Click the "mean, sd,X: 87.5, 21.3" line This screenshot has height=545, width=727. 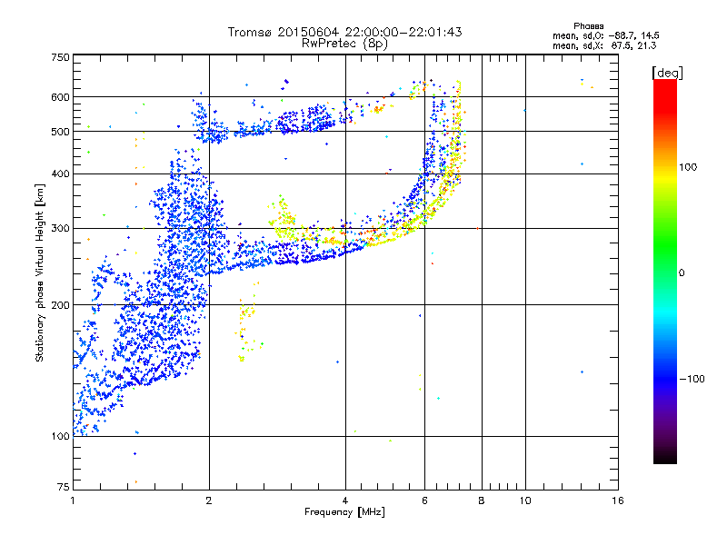[604, 45]
